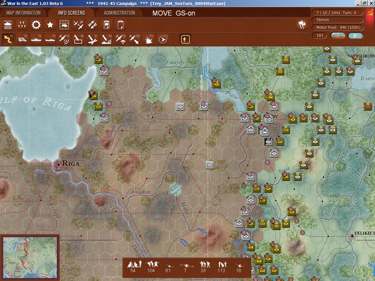
Task: Open the blank clipboard report icon
Action: [120, 25]
